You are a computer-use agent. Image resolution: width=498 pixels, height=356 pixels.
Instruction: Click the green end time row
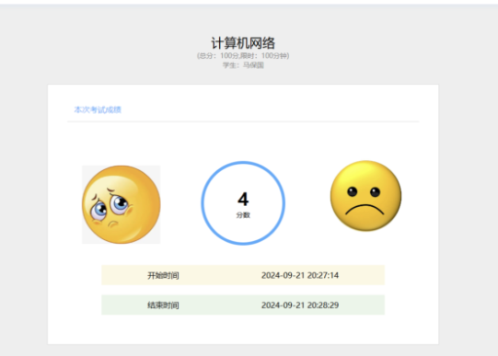243,304
